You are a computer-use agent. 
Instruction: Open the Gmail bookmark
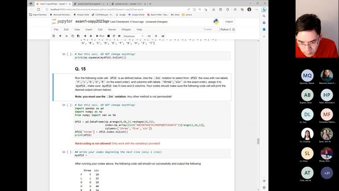[175, 15]
